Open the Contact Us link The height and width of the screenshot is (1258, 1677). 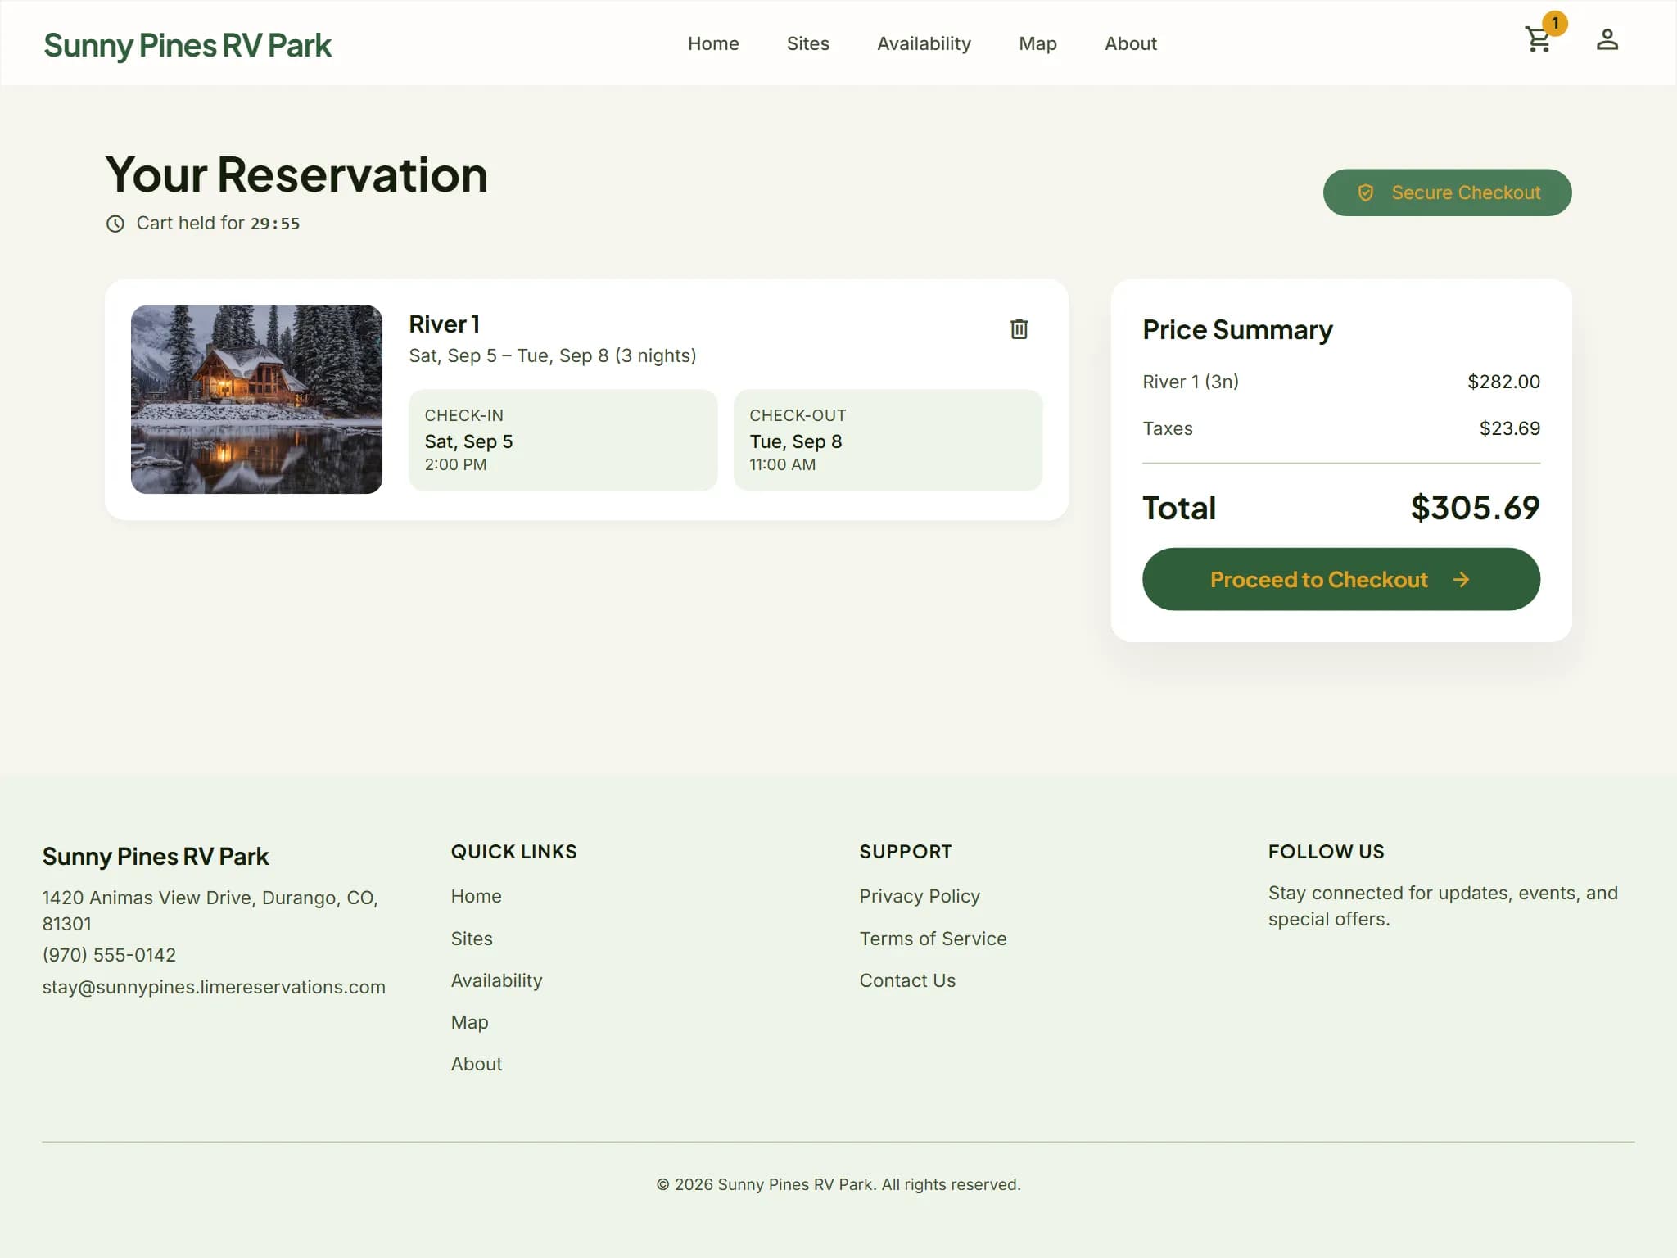tap(907, 980)
